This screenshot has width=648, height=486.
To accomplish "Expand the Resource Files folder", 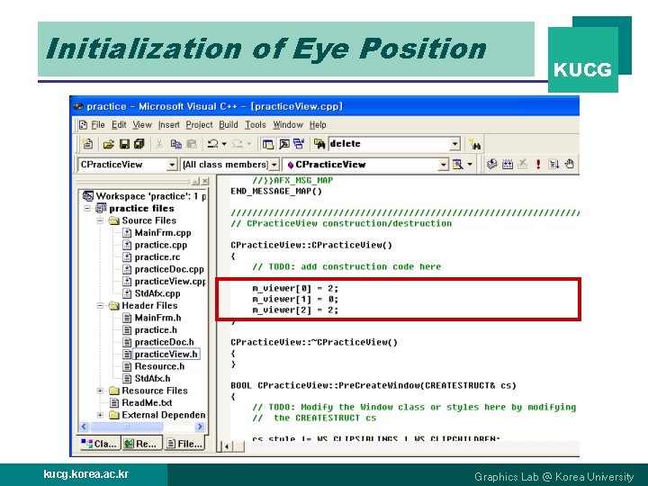I will (x=100, y=391).
